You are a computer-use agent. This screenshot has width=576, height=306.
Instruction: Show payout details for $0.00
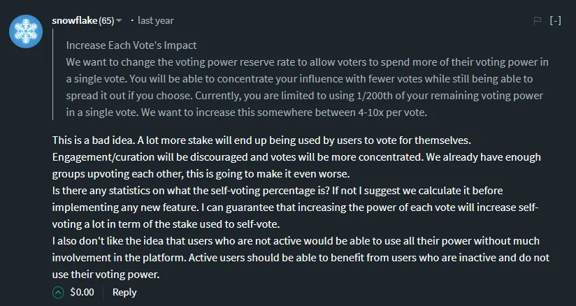(82, 292)
